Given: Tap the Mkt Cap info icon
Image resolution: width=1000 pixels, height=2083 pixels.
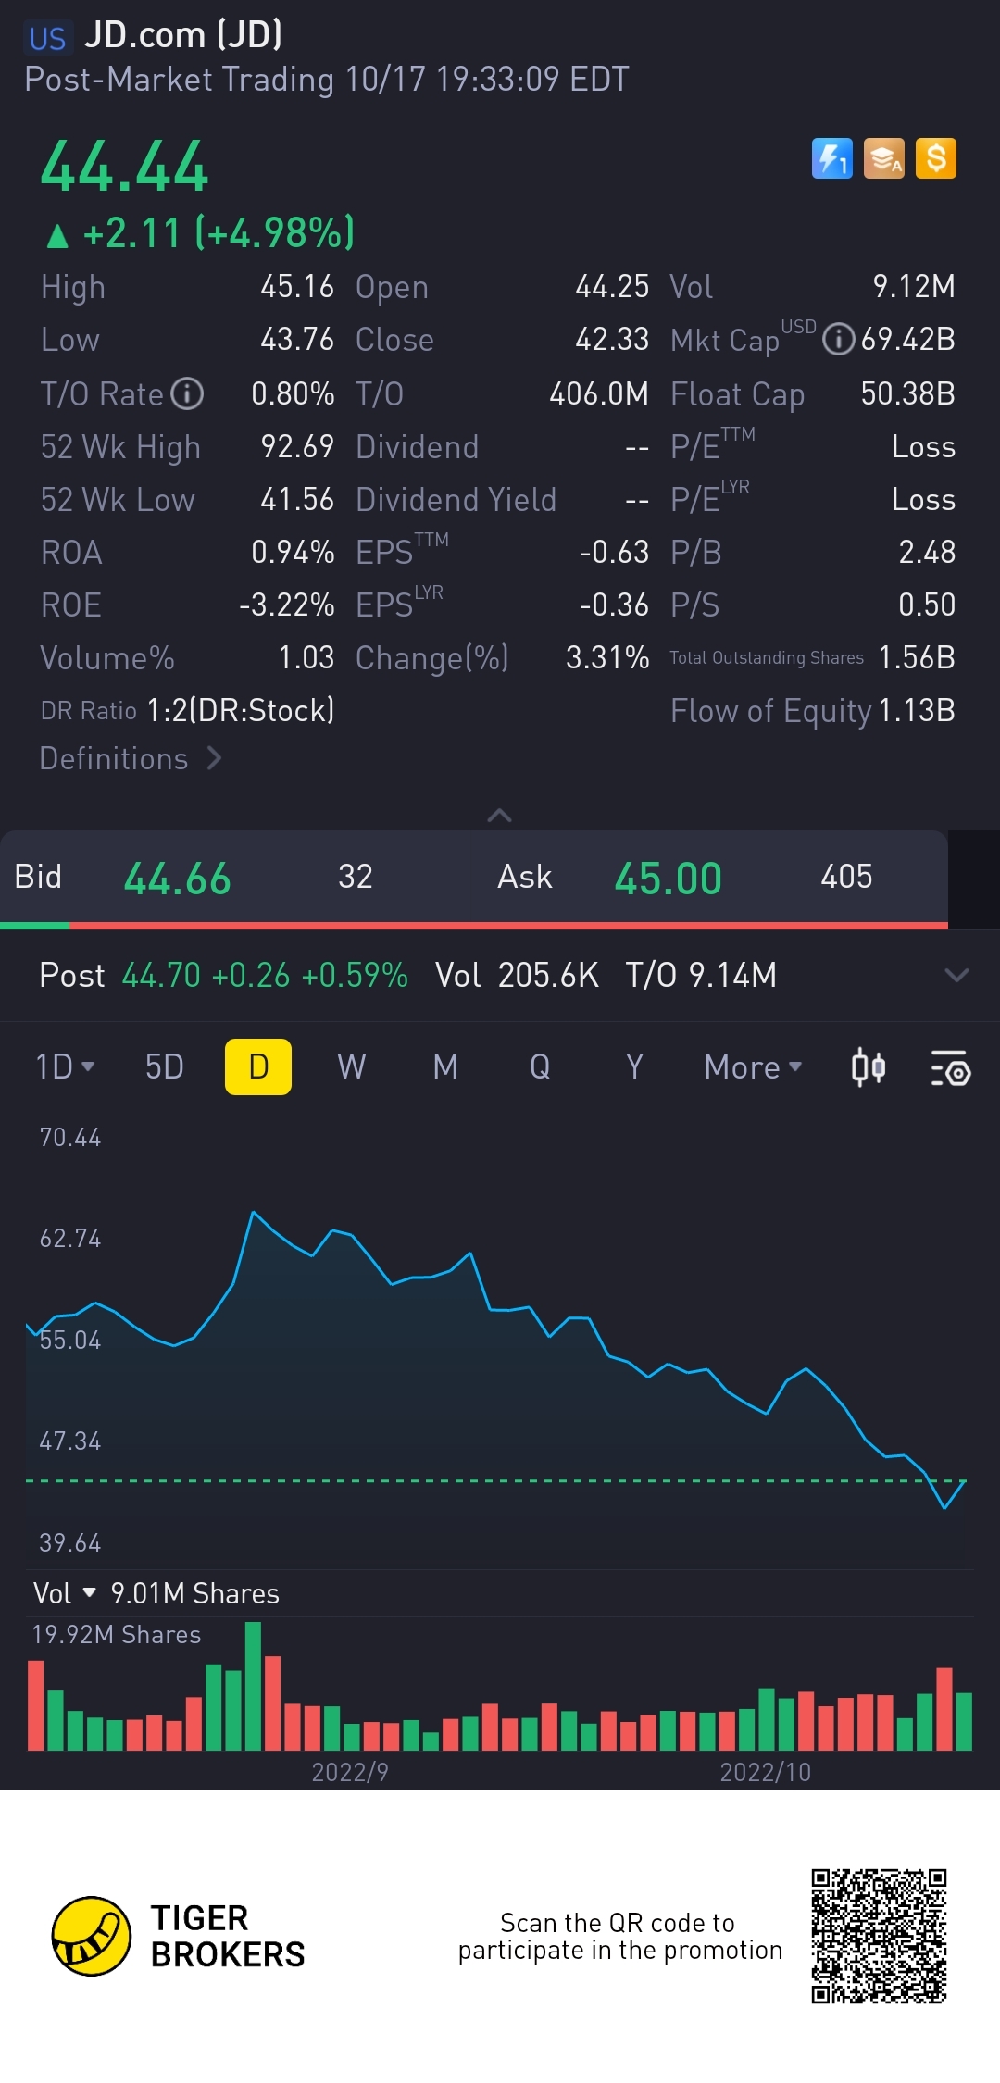Looking at the screenshot, I should point(838,340).
